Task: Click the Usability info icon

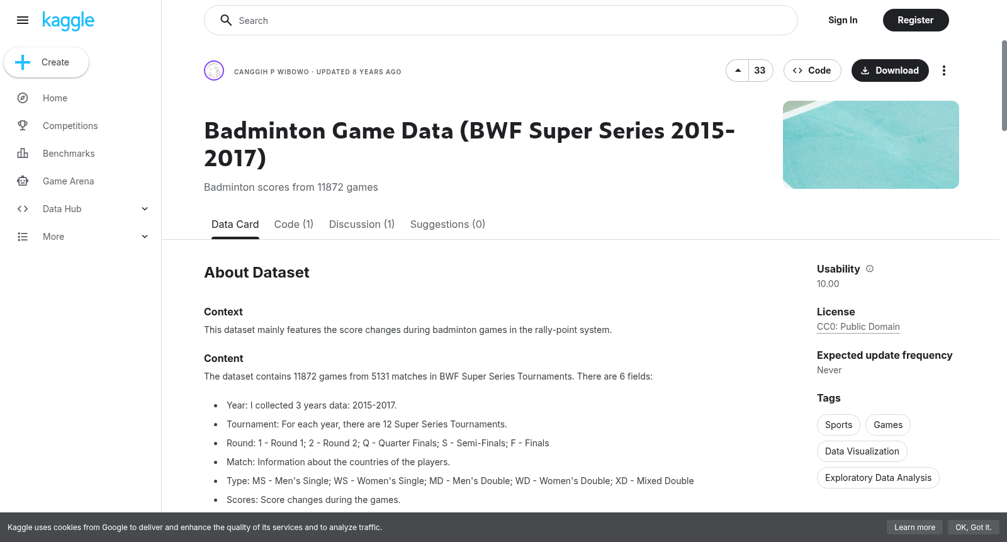Action: pos(870,269)
